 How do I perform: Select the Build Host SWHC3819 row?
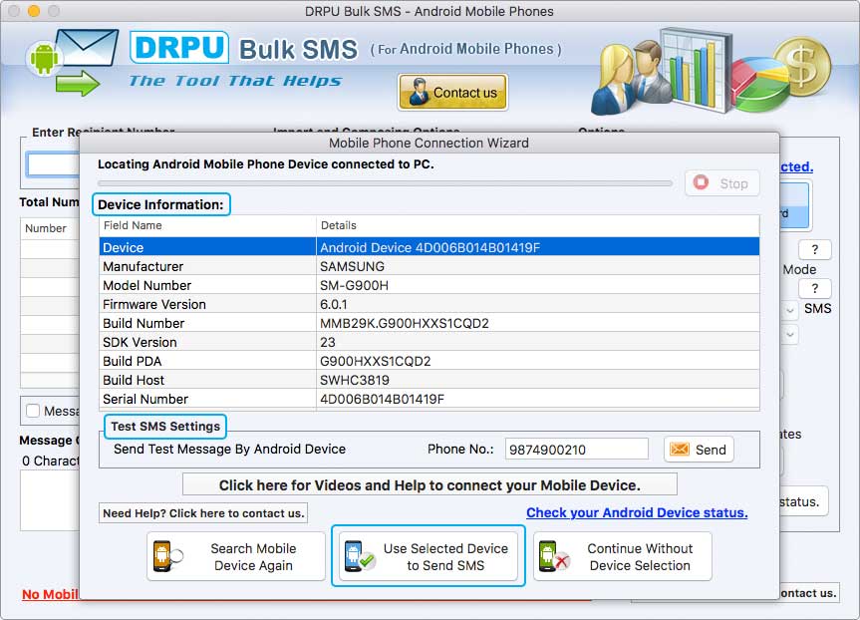(x=430, y=380)
